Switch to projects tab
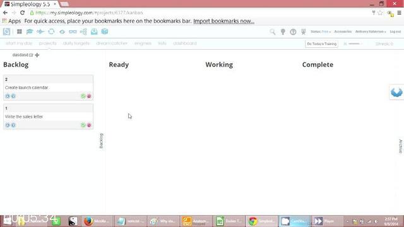 pyautogui.click(x=48, y=44)
